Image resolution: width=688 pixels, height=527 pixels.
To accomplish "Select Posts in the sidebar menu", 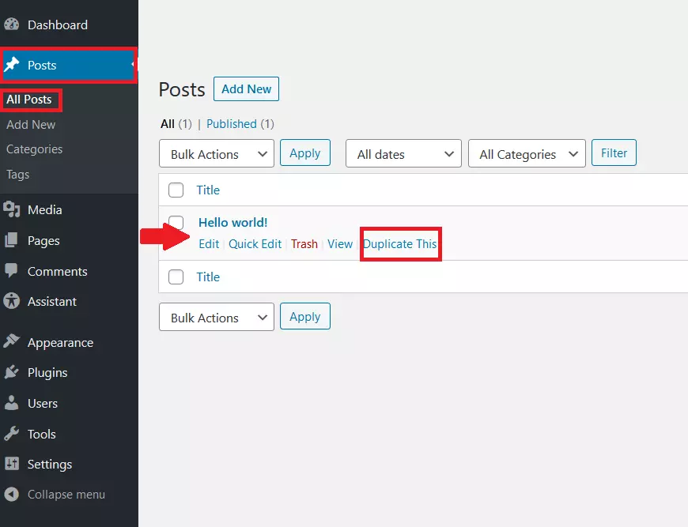I will click(x=69, y=66).
